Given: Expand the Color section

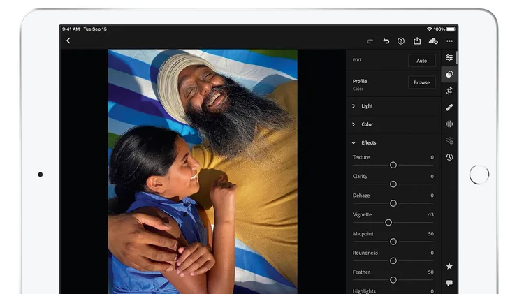Looking at the screenshot, I should tap(393, 124).
